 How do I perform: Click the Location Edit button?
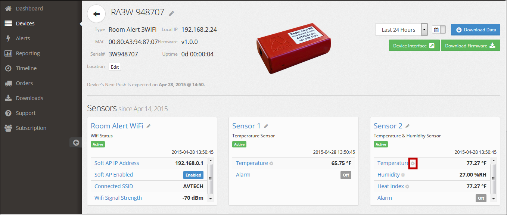click(x=115, y=67)
